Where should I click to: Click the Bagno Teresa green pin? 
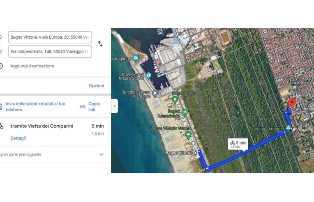point(175,100)
